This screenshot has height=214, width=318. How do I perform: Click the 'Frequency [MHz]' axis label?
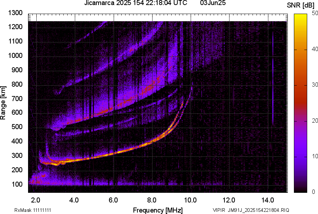tap(158, 210)
